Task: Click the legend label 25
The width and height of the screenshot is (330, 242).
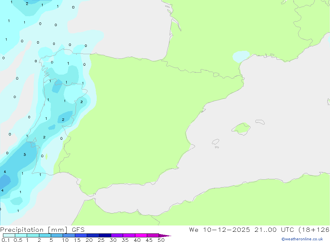Action: [101, 240]
